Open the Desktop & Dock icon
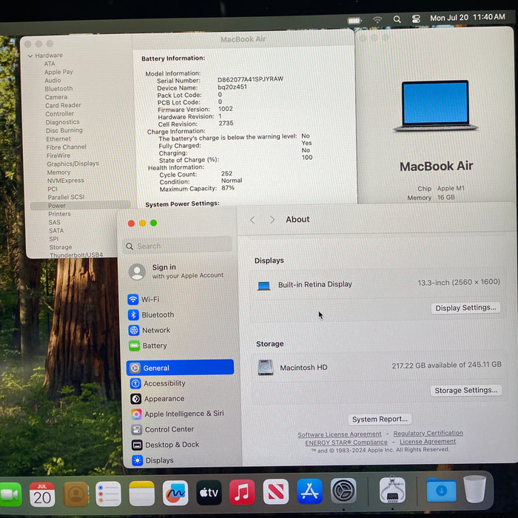 tap(137, 445)
